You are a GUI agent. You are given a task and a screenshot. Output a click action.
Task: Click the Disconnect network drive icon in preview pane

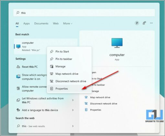[86, 104]
